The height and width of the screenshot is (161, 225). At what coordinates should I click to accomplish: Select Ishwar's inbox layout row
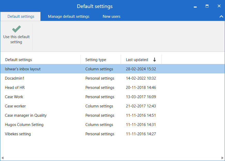112,69
